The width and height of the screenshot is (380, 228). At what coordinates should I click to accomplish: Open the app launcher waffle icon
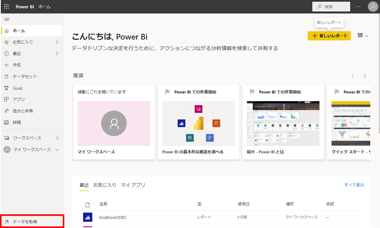tap(6, 7)
